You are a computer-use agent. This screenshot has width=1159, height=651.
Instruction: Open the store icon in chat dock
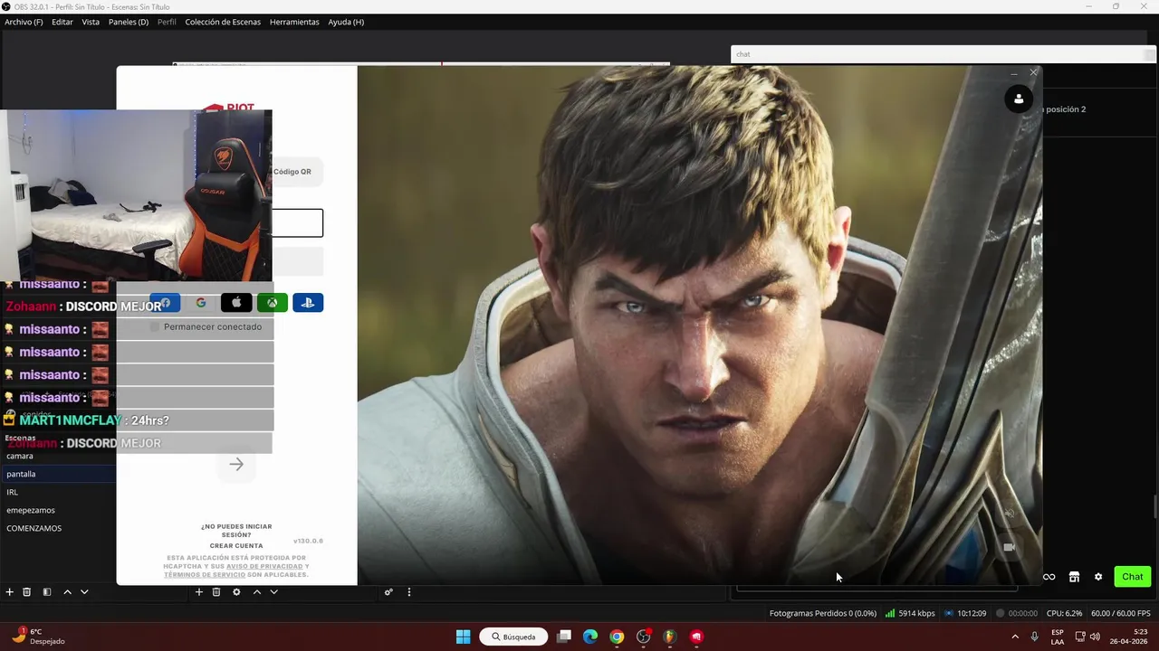1074,577
